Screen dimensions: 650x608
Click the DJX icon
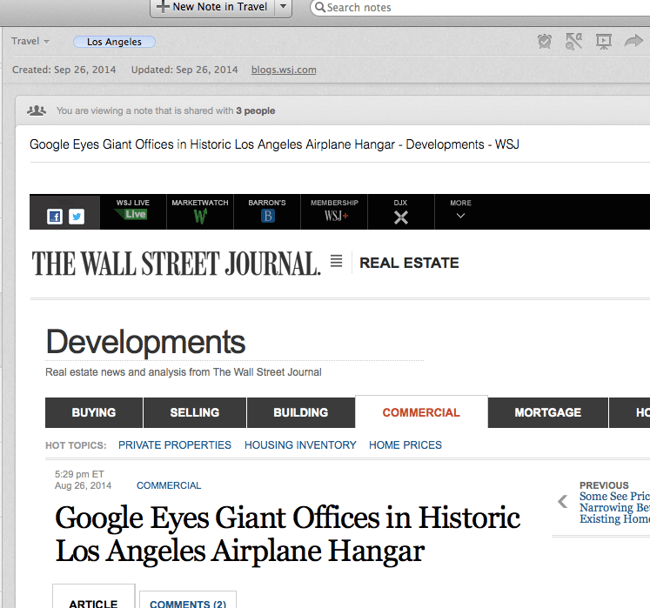(400, 211)
